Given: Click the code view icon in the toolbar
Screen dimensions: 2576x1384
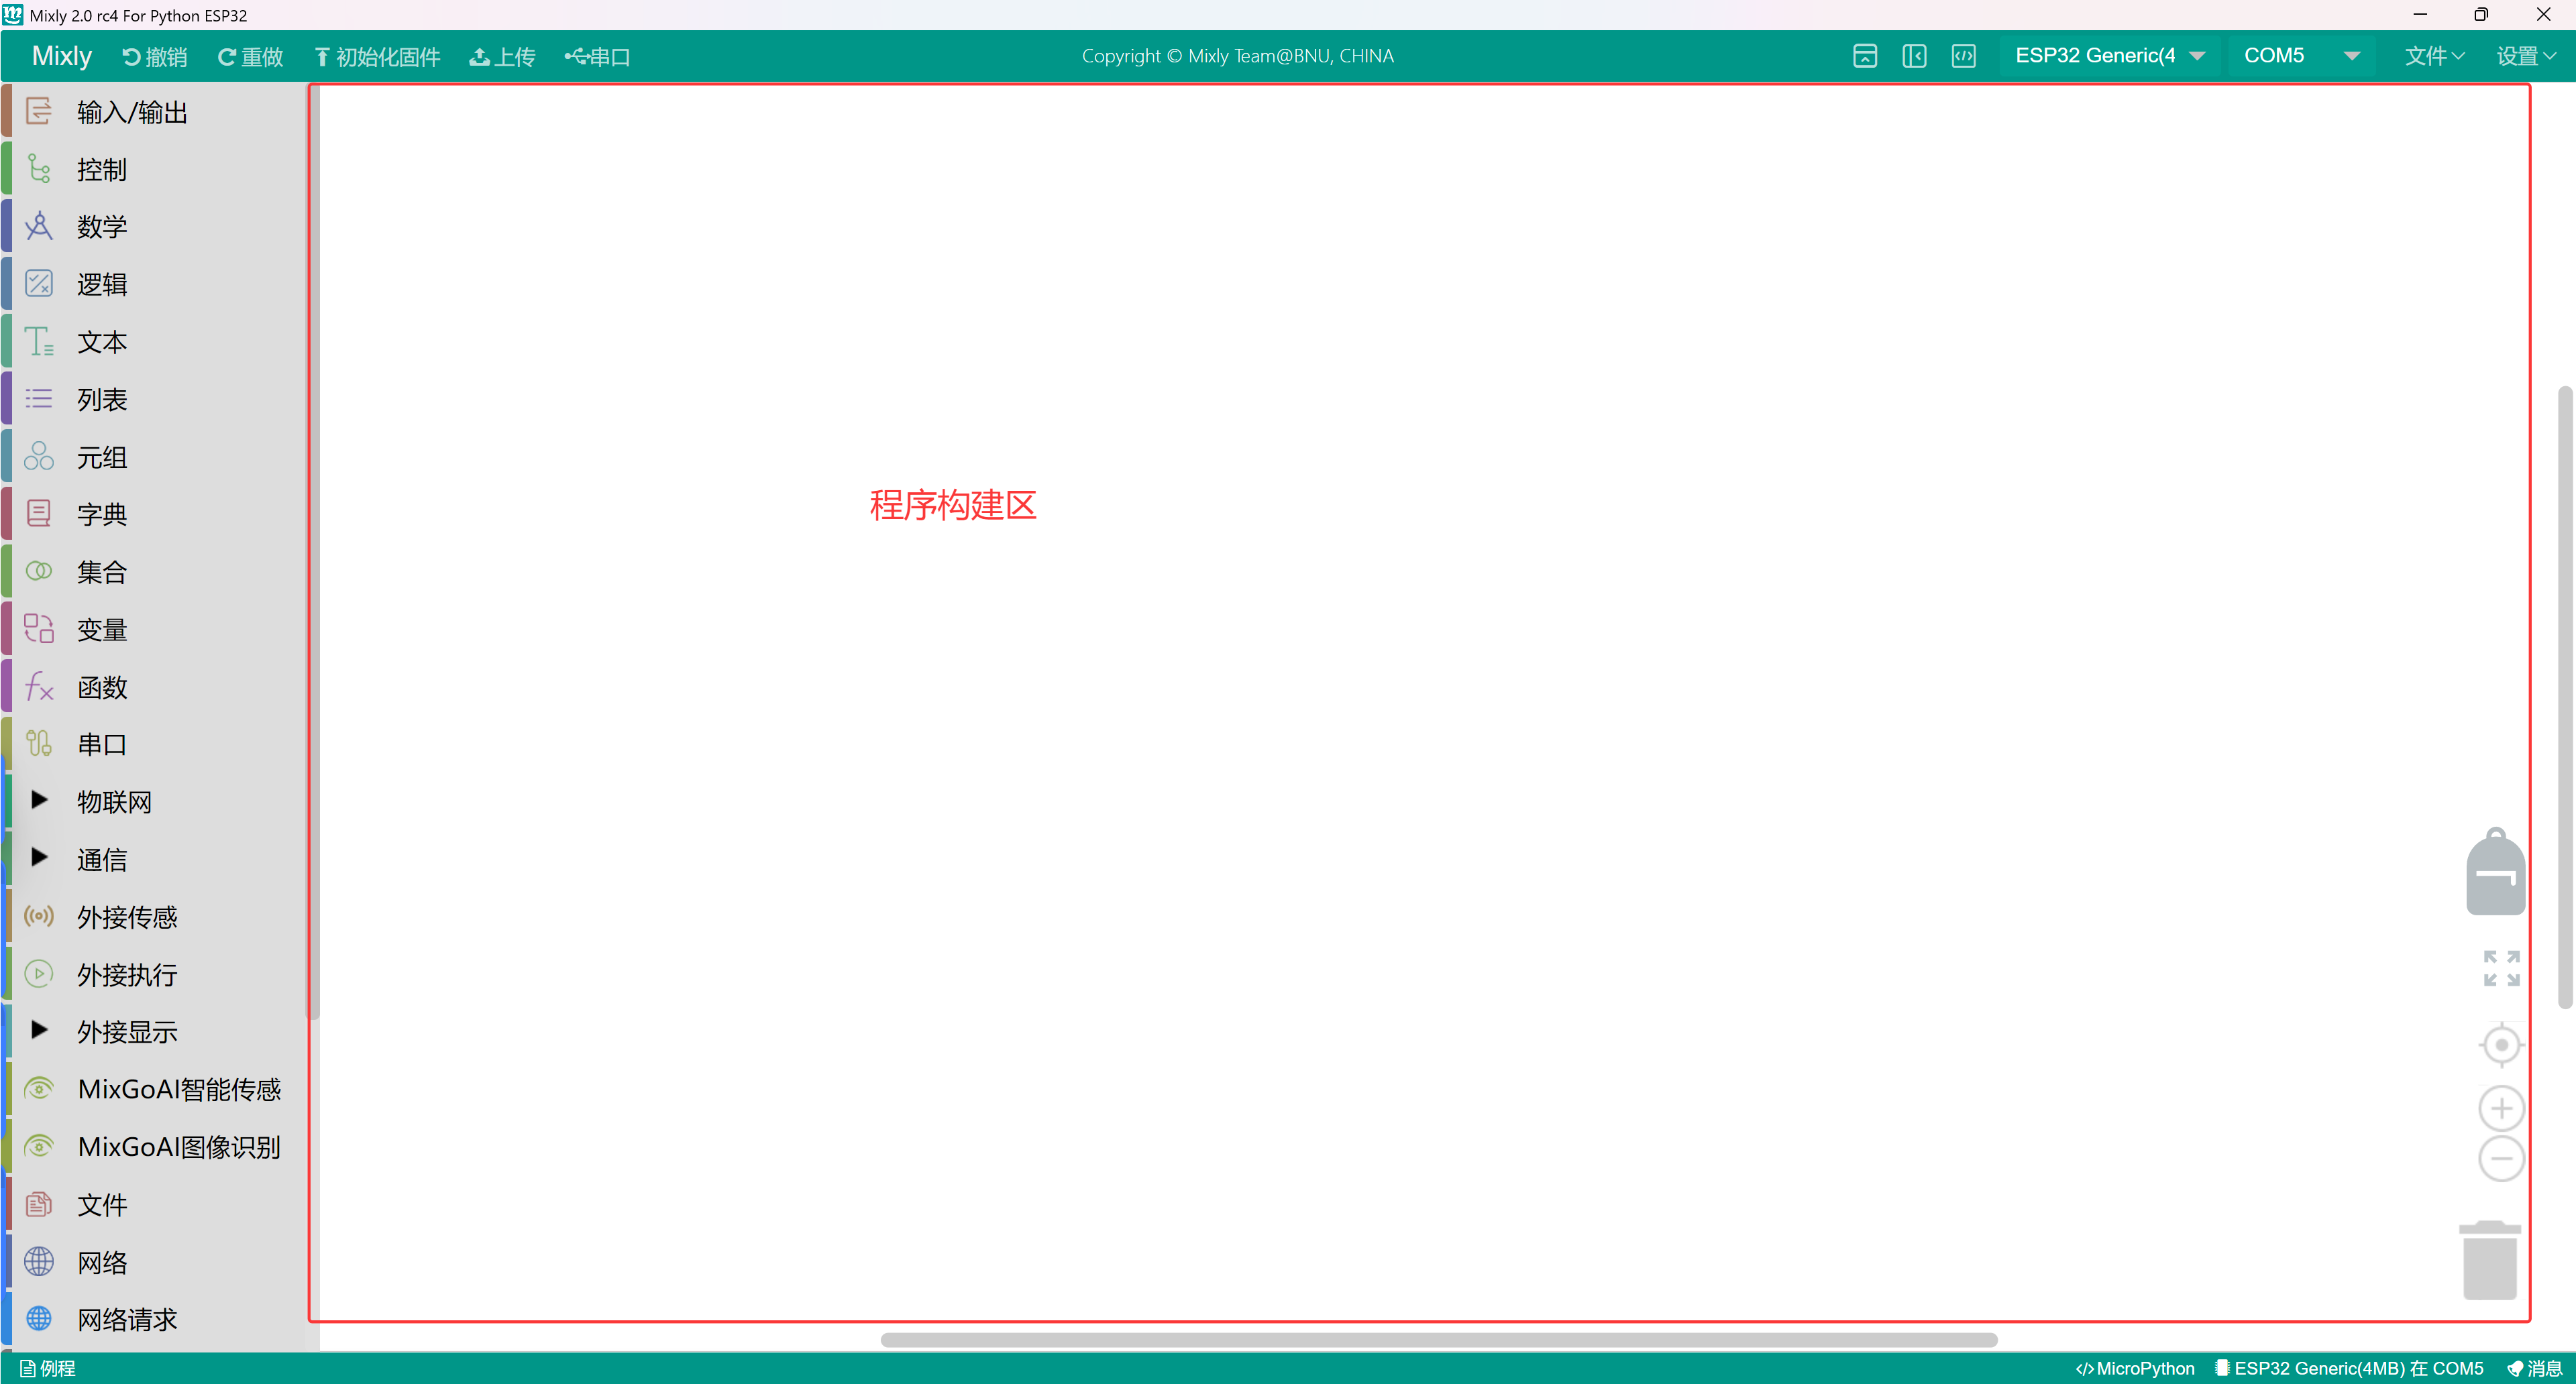Looking at the screenshot, I should [1963, 56].
